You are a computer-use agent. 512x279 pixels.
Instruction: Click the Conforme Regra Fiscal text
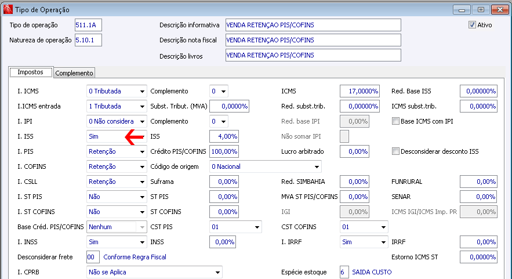point(135,257)
